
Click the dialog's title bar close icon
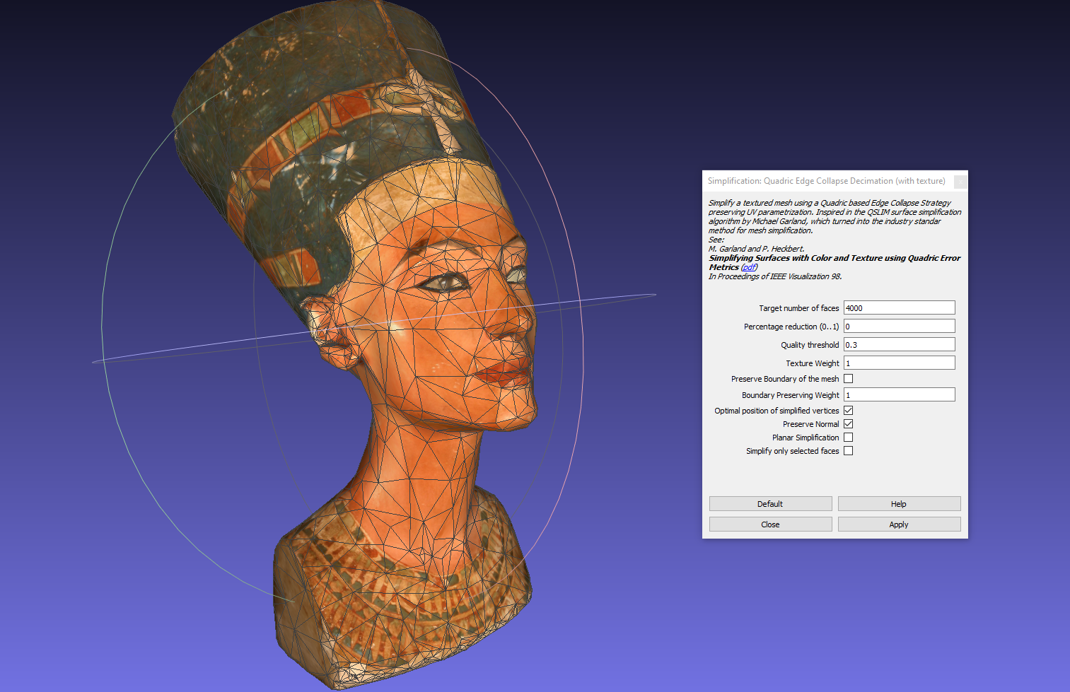tap(960, 182)
